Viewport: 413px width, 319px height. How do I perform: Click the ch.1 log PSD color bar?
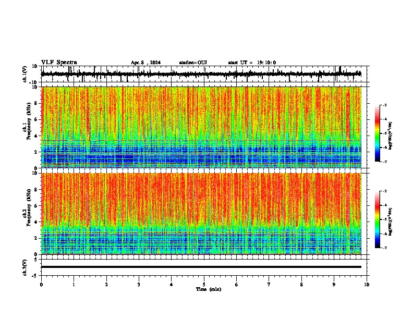coord(378,133)
